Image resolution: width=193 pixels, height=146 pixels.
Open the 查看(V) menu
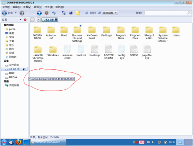27,7
